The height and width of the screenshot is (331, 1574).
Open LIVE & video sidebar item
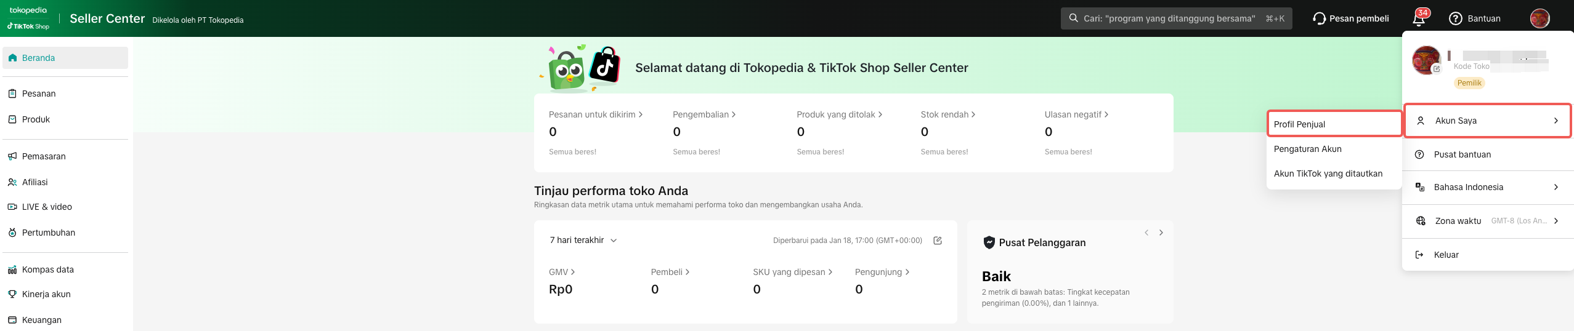pyautogui.click(x=47, y=207)
